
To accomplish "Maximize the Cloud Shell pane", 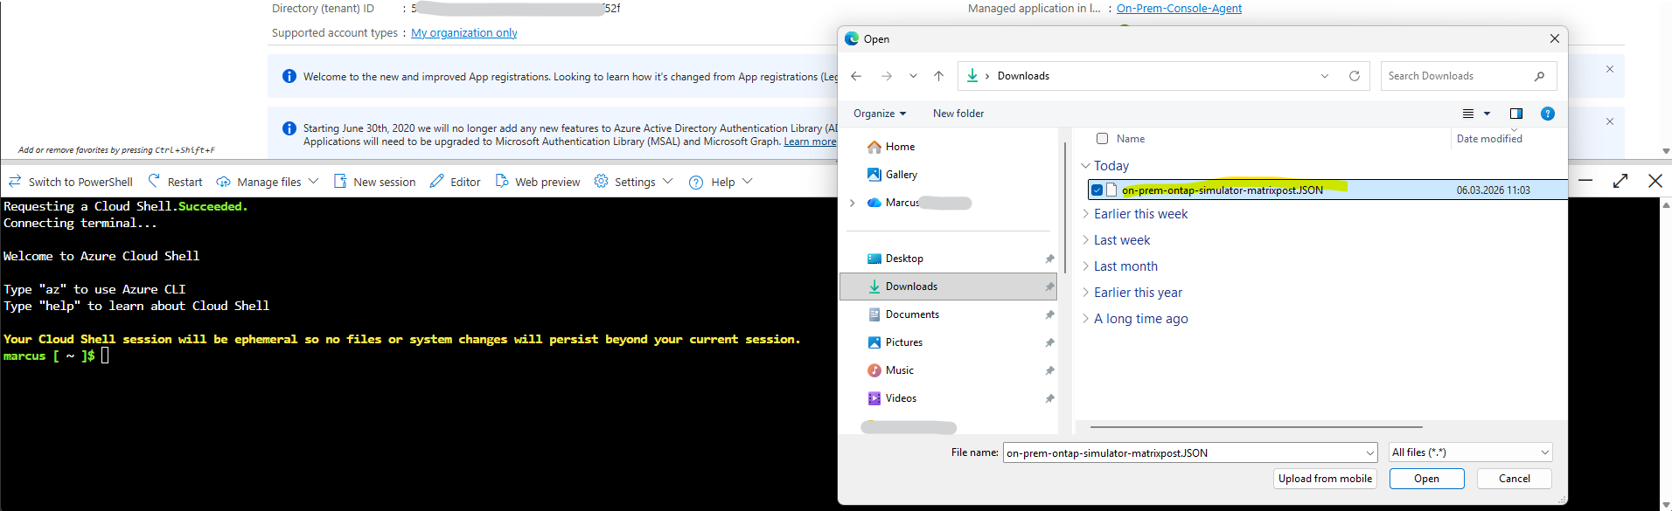I will (1620, 181).
